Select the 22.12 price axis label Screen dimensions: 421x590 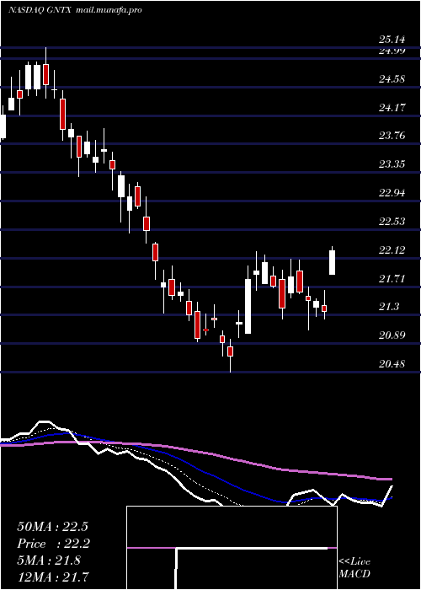click(x=392, y=249)
